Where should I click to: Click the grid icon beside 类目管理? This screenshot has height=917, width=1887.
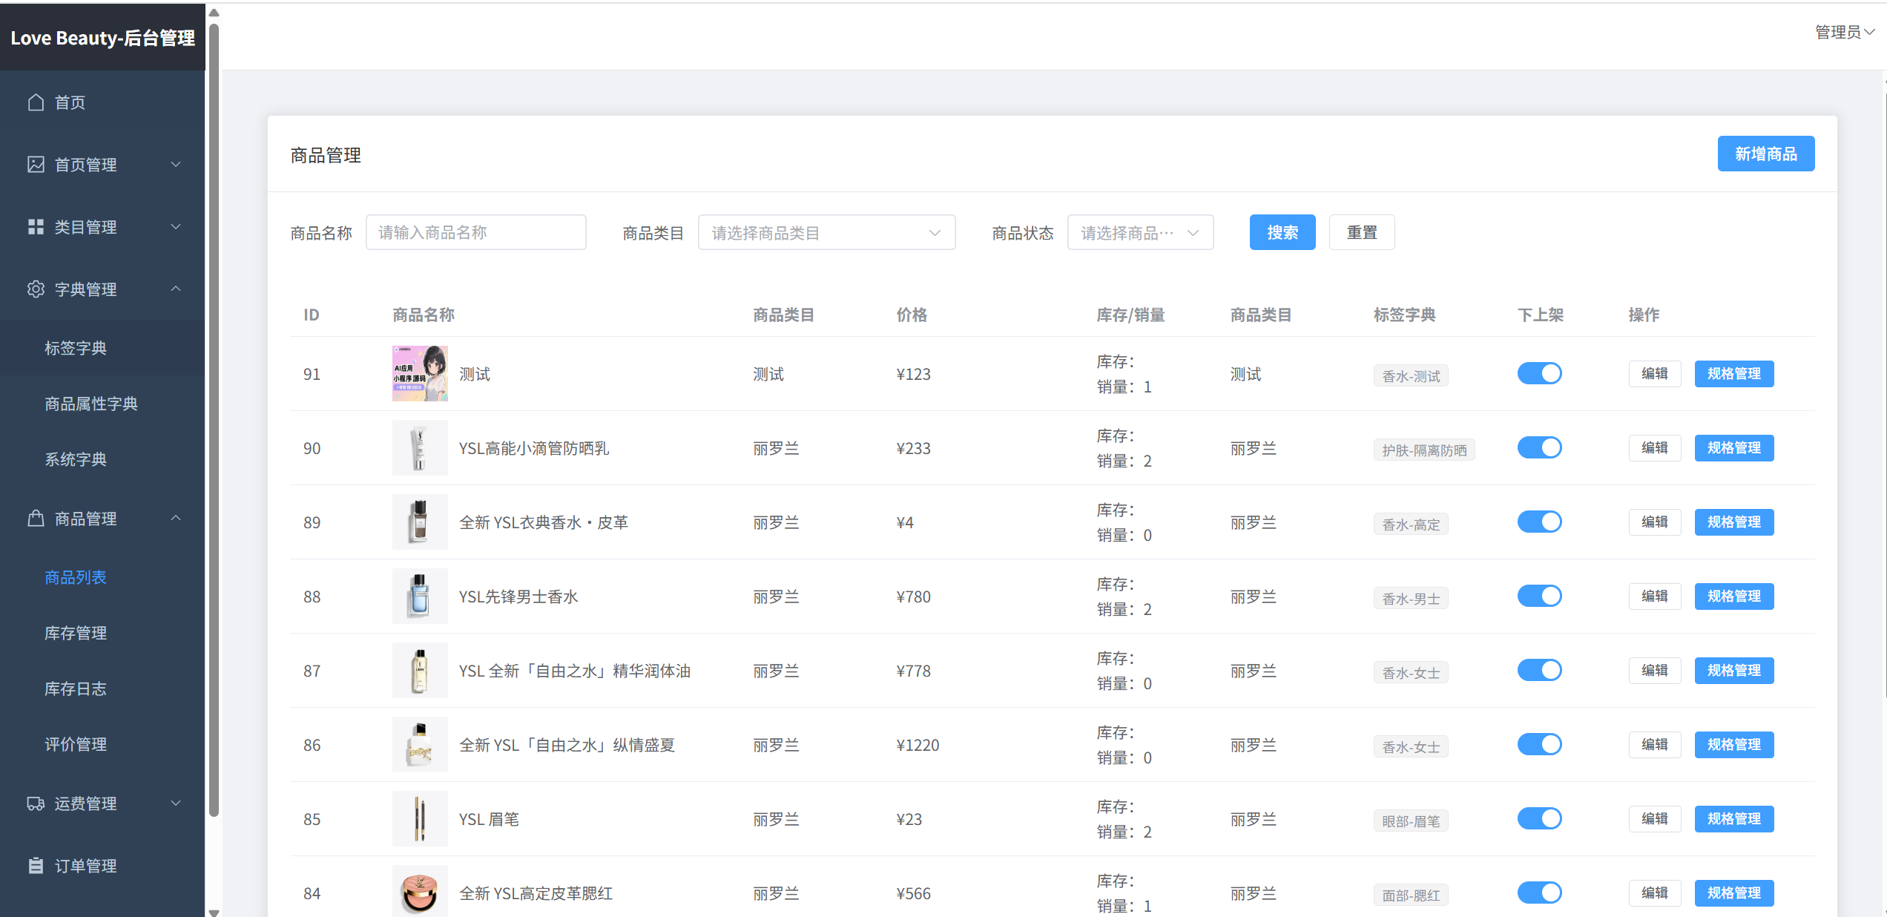coord(36,227)
